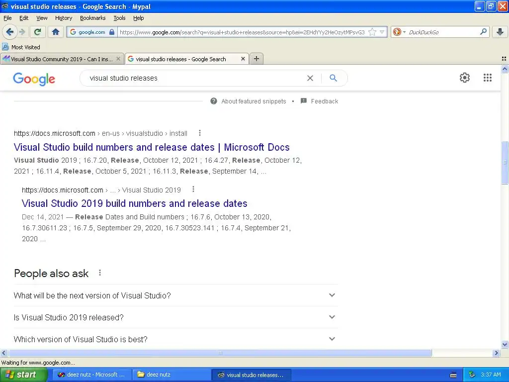This screenshot has width=509, height=382.
Task: Click the search bar magnifier icon
Action: [483, 31]
